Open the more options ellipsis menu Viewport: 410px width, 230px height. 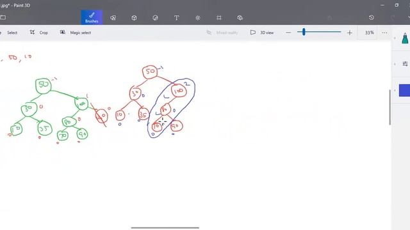click(x=384, y=33)
